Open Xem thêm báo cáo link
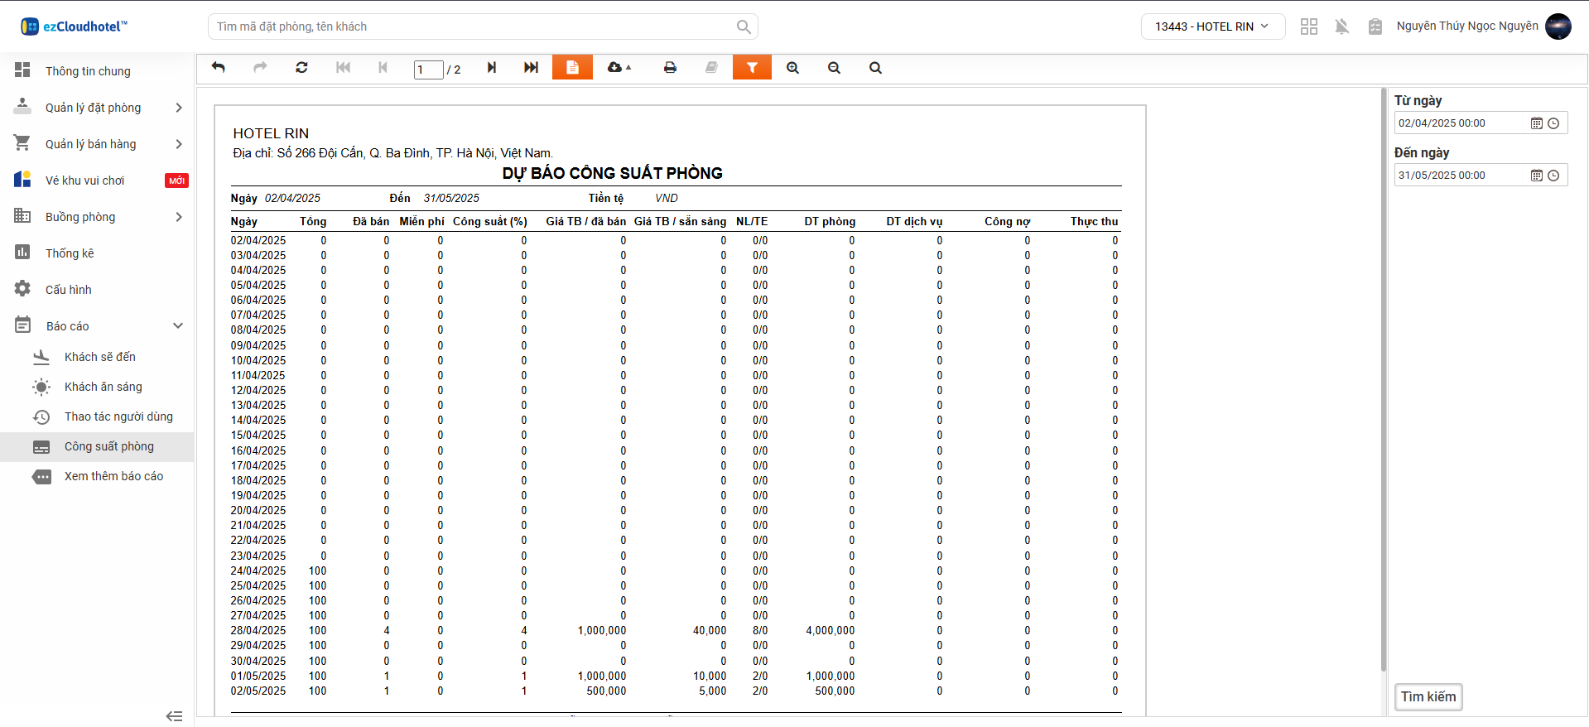 tap(113, 476)
